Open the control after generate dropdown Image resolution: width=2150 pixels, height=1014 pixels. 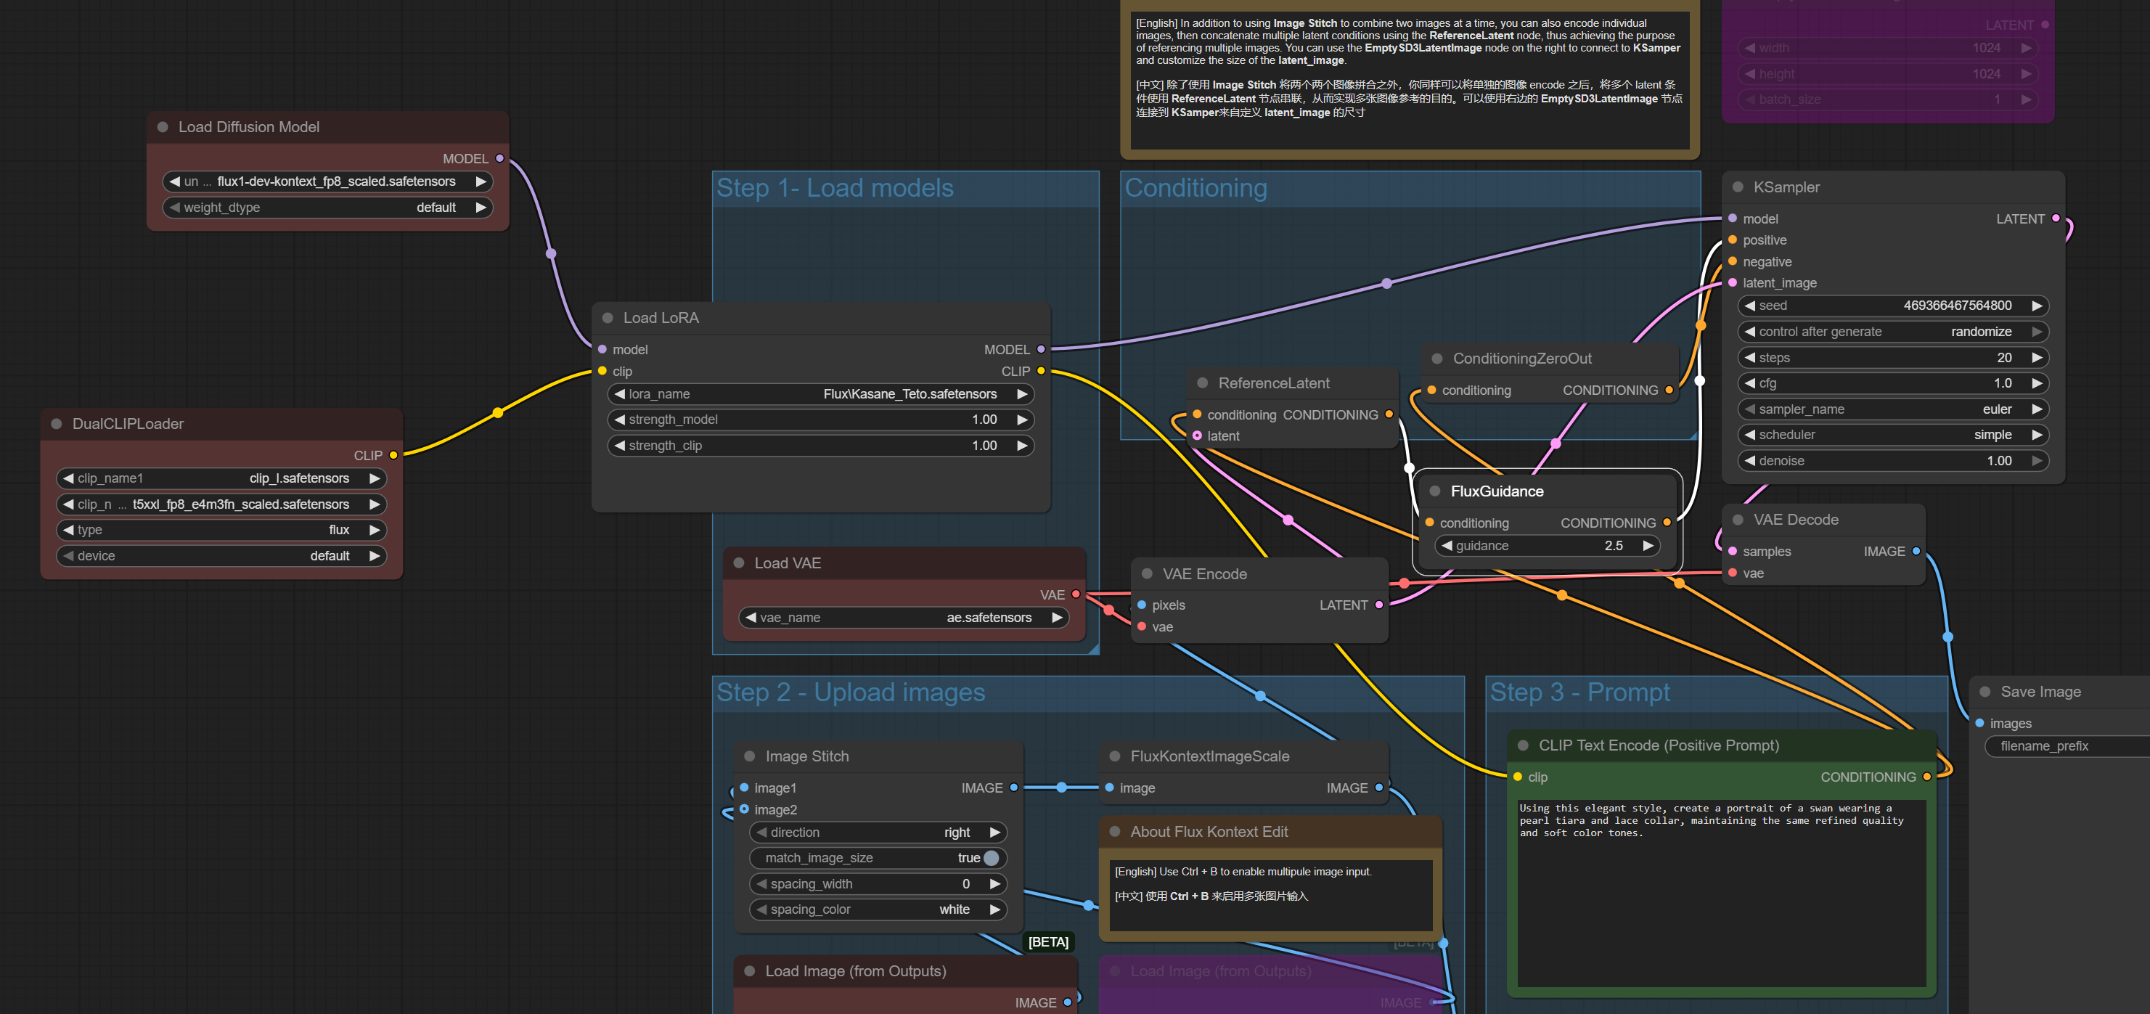[1893, 332]
